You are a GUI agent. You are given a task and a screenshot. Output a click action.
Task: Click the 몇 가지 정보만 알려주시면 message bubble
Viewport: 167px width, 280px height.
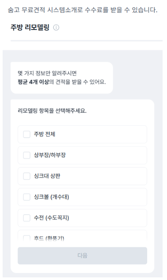62,78
